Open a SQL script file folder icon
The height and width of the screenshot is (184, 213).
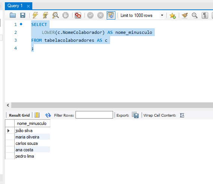tap(13, 15)
